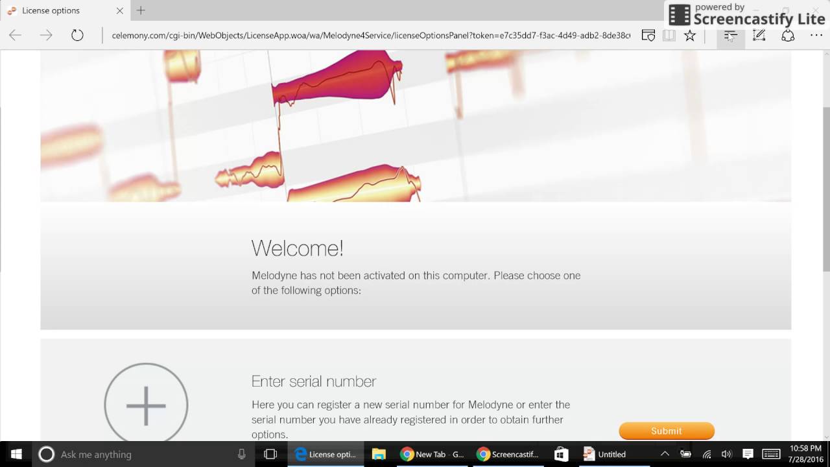Click the Cortana circle icon
Image resolution: width=830 pixels, height=467 pixels.
[x=46, y=454]
